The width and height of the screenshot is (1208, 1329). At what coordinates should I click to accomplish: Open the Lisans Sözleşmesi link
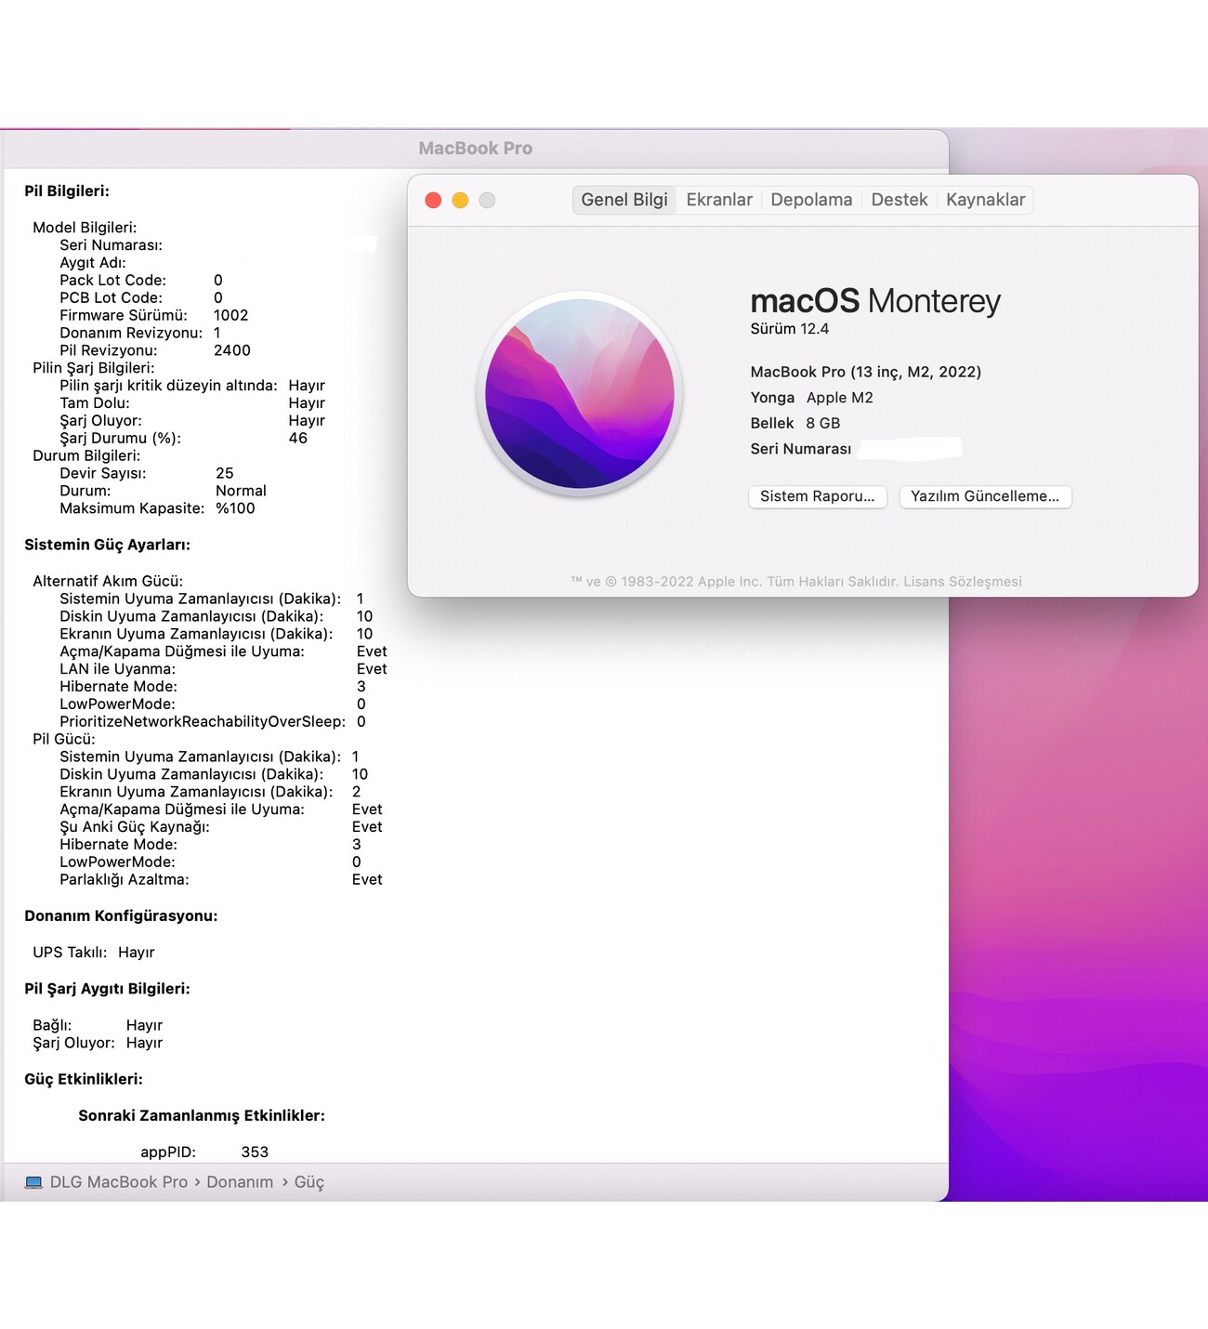click(x=963, y=582)
